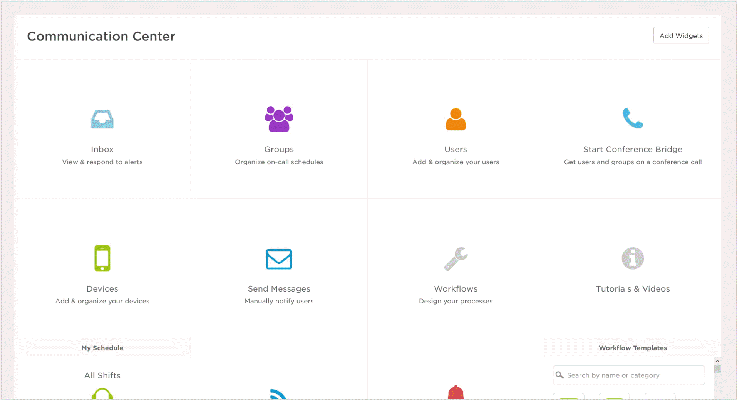The height and width of the screenshot is (400, 737).
Task: Click 'Design your processes' text
Action: click(x=456, y=301)
